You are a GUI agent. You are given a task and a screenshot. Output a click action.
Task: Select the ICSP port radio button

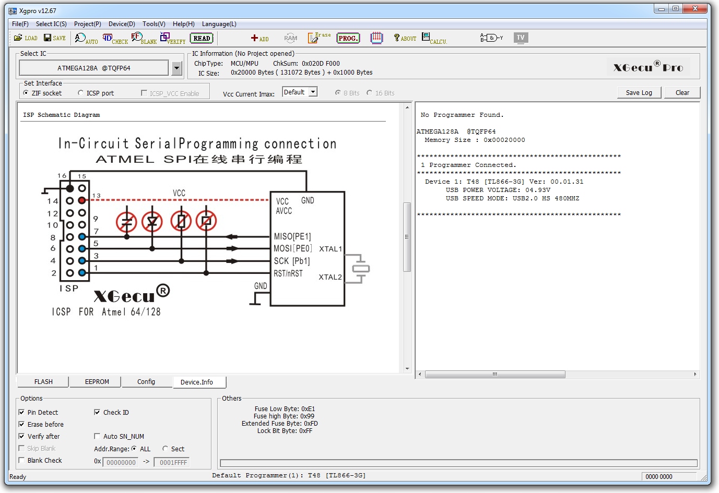[x=81, y=93]
